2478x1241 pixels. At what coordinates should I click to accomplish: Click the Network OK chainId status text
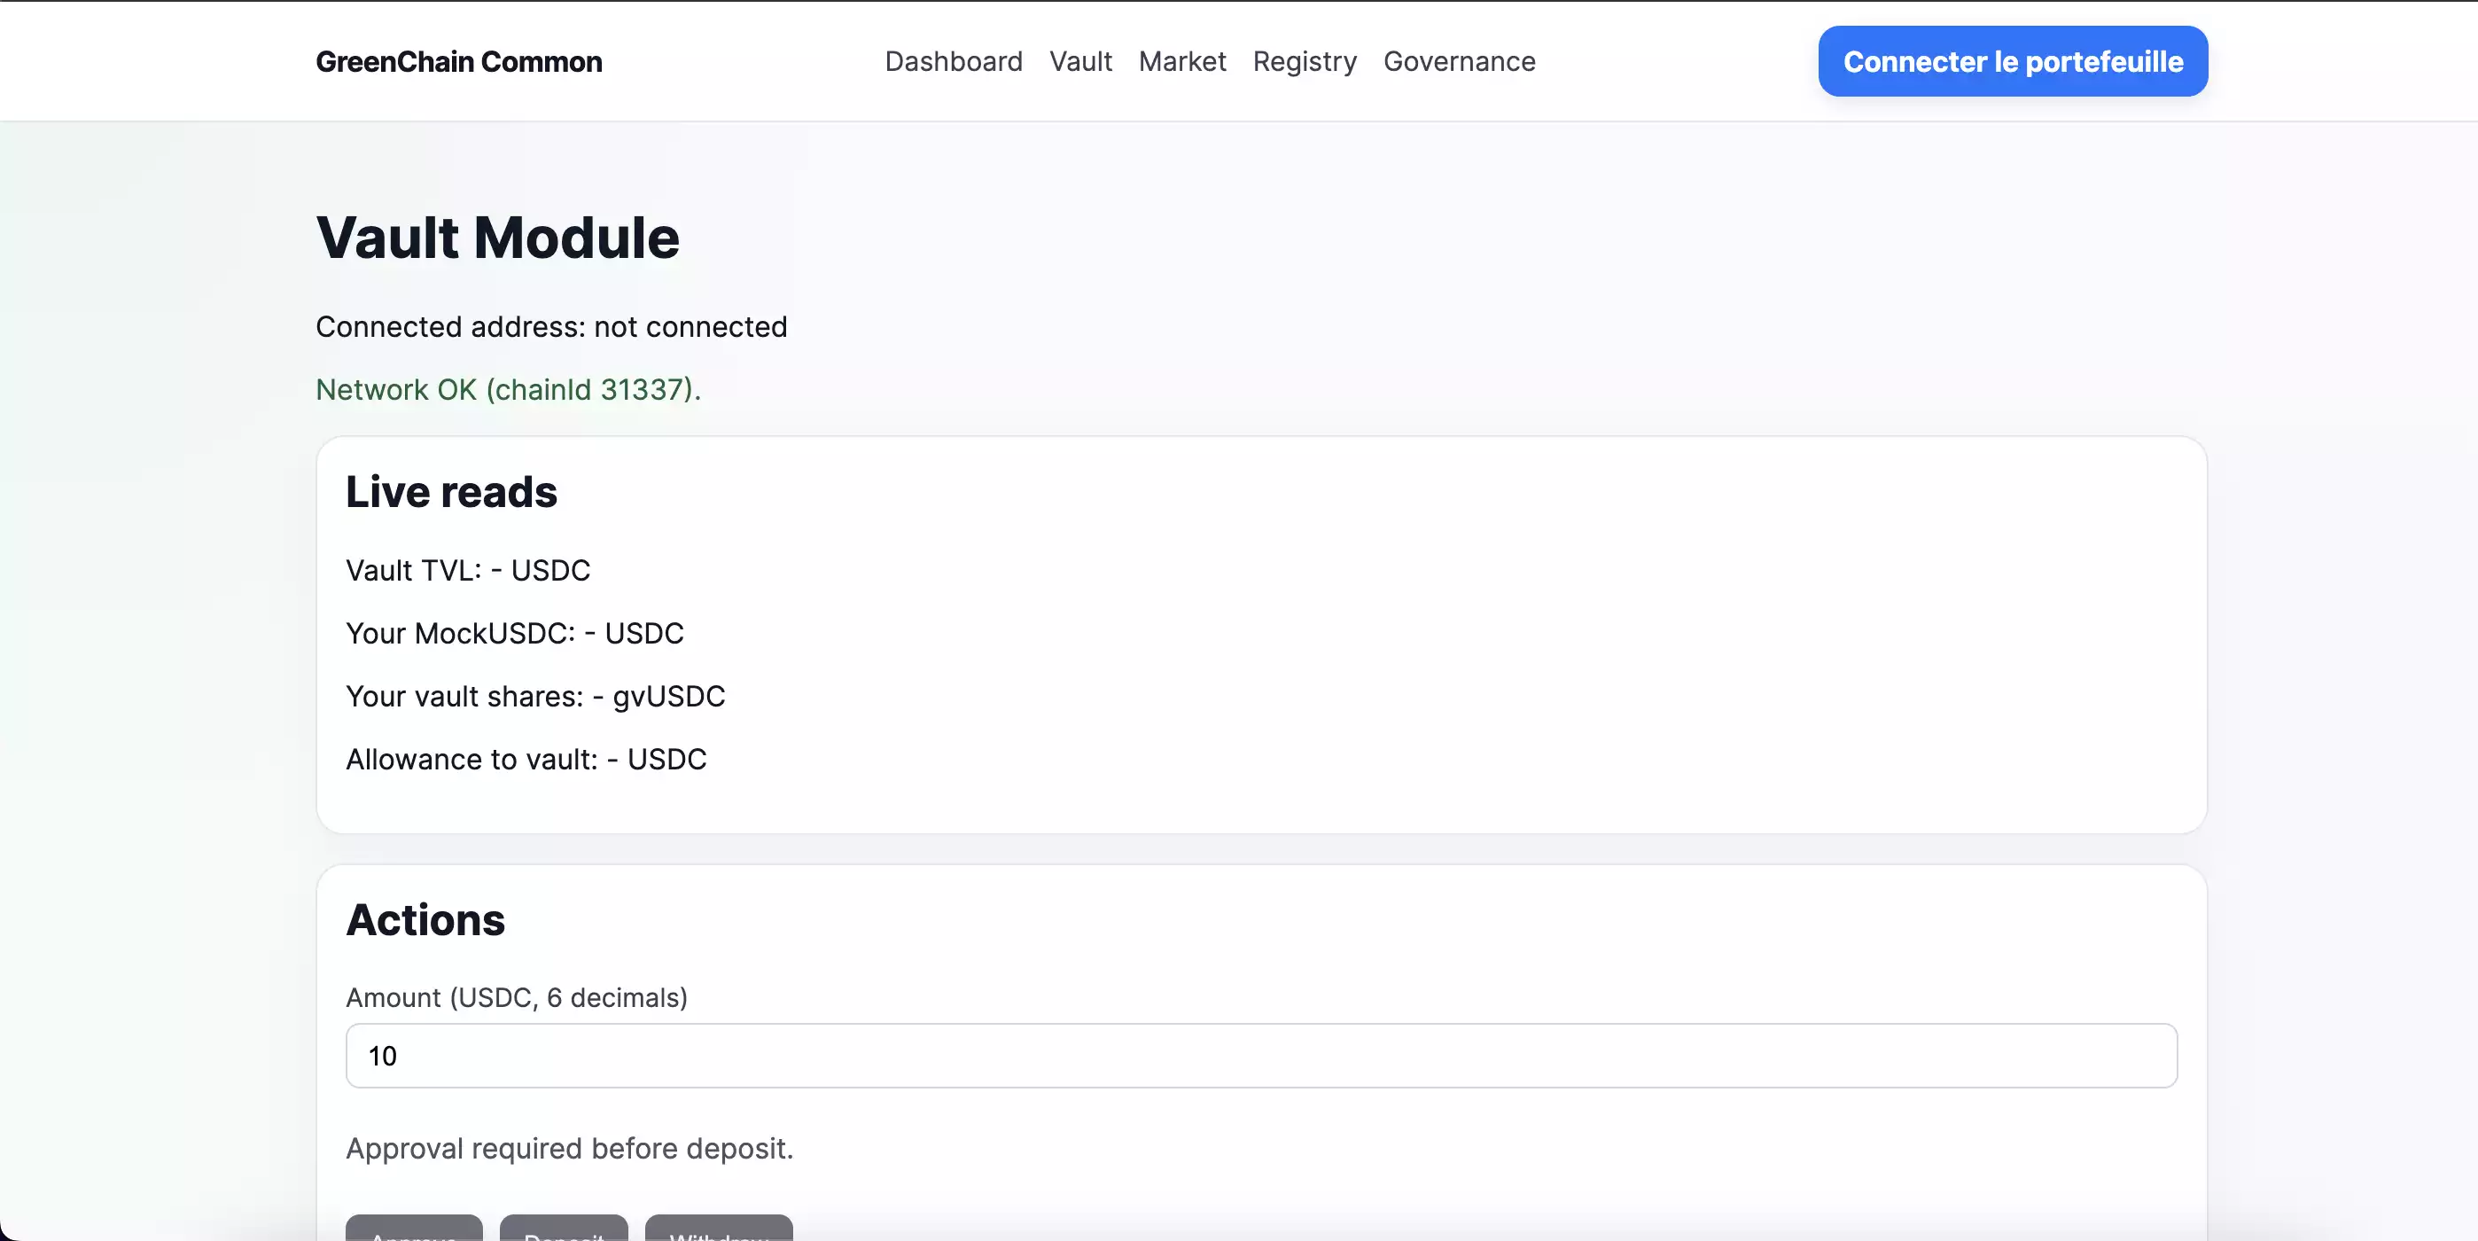(508, 390)
